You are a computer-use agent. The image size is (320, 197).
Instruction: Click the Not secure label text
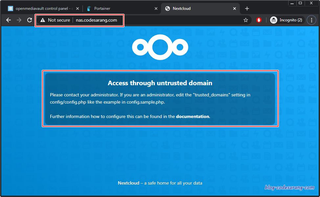click(x=59, y=20)
